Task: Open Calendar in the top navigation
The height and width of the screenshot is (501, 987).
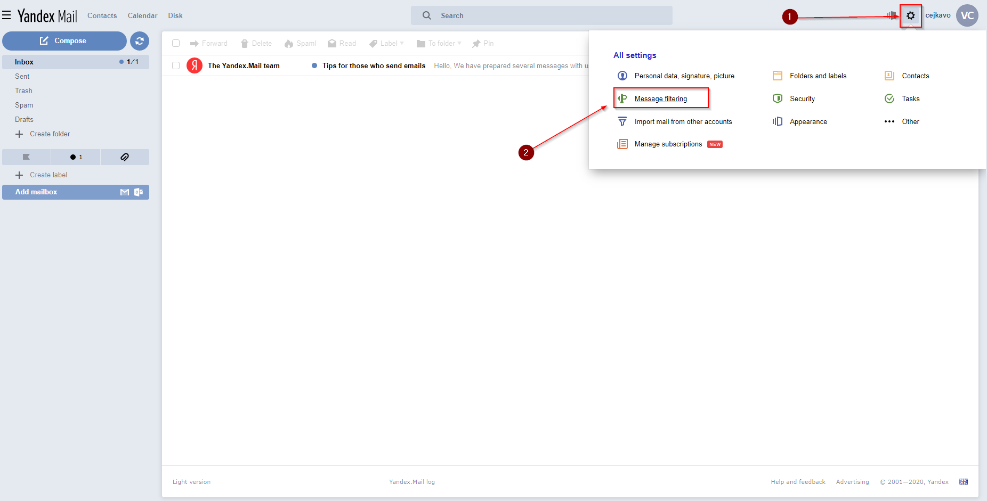Action: (143, 15)
